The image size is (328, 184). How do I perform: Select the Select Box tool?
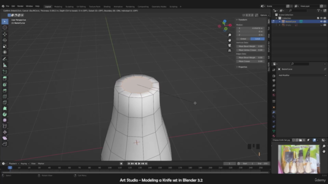5,21
